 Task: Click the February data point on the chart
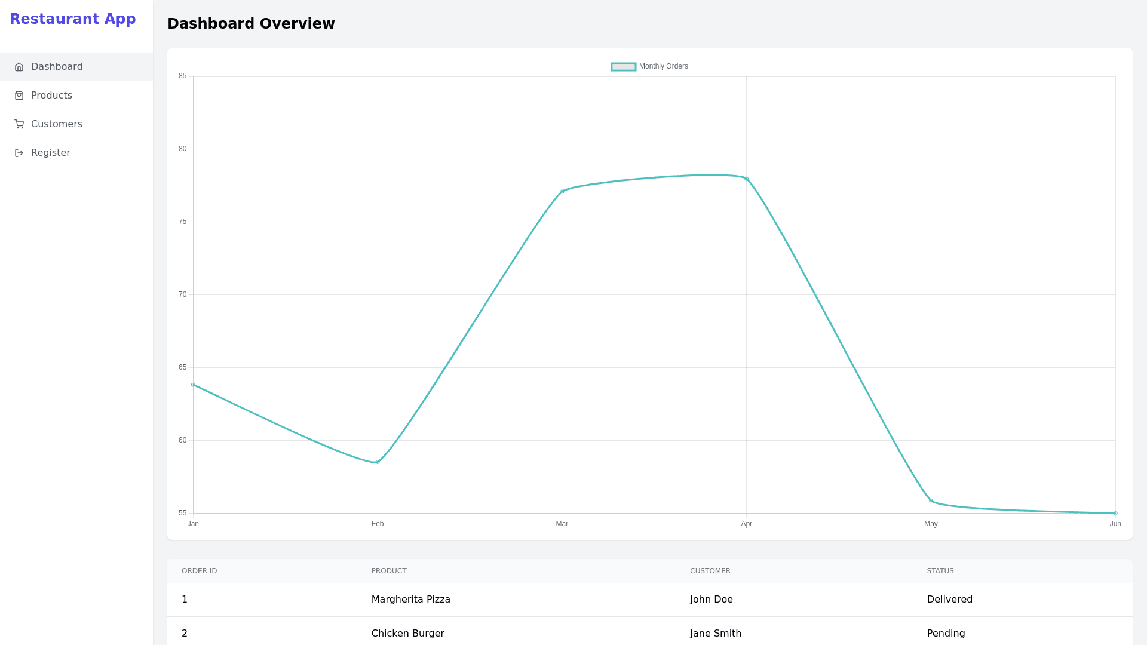pyautogui.click(x=378, y=462)
